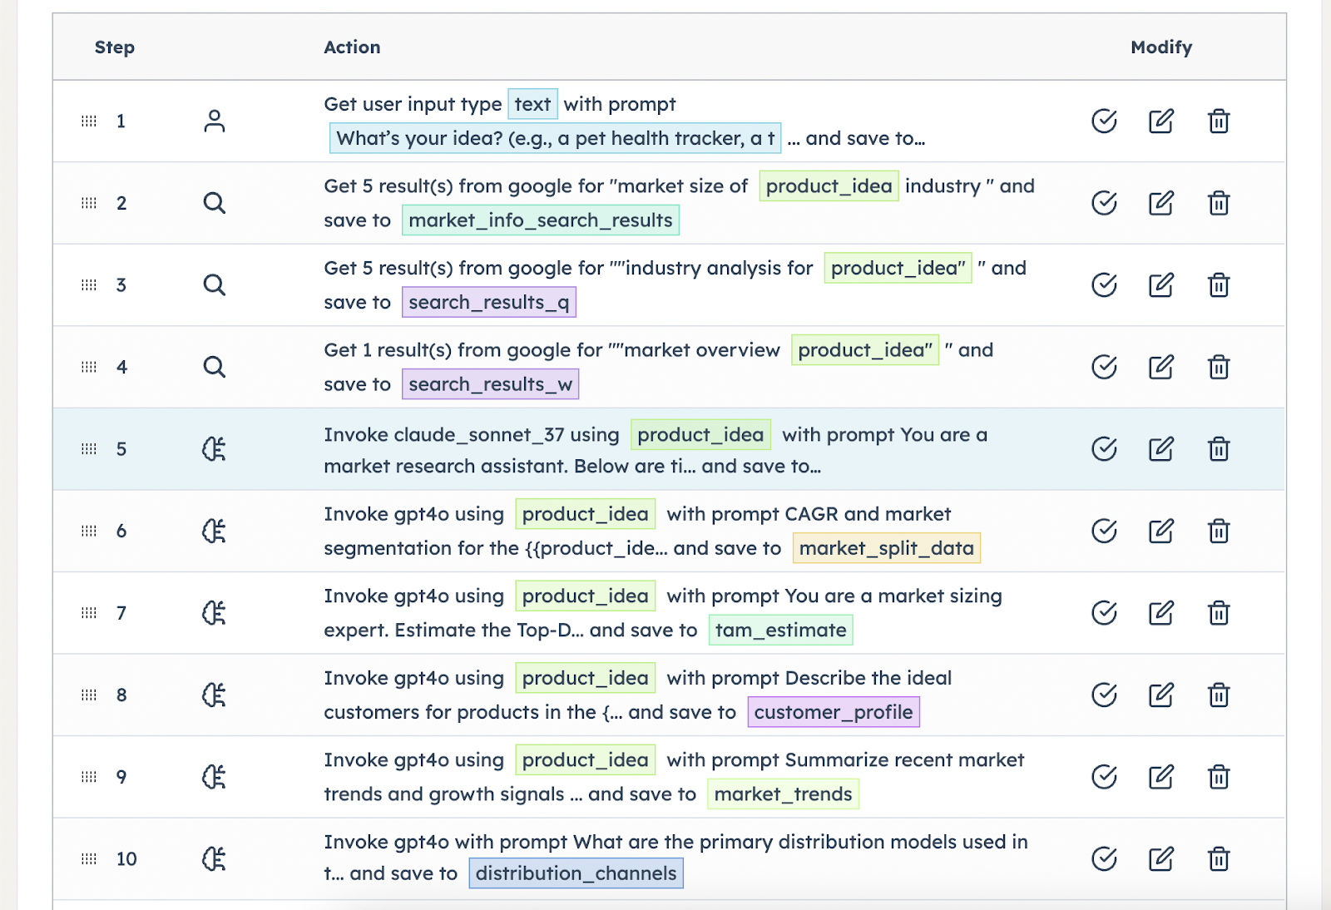1331x910 pixels.
Task: Click the checkmark icon for step 5
Action: (x=1104, y=449)
